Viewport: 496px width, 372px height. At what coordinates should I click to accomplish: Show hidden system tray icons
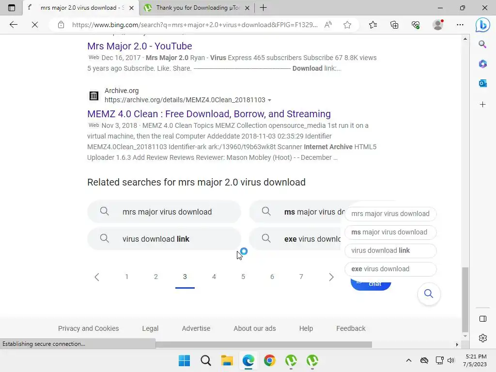[409, 360]
